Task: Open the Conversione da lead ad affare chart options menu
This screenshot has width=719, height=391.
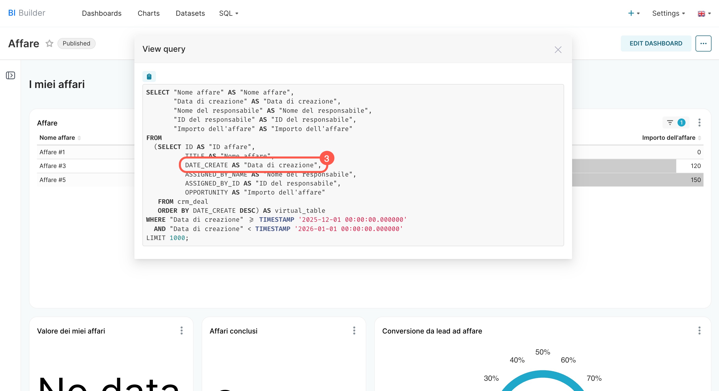Action: click(x=699, y=331)
